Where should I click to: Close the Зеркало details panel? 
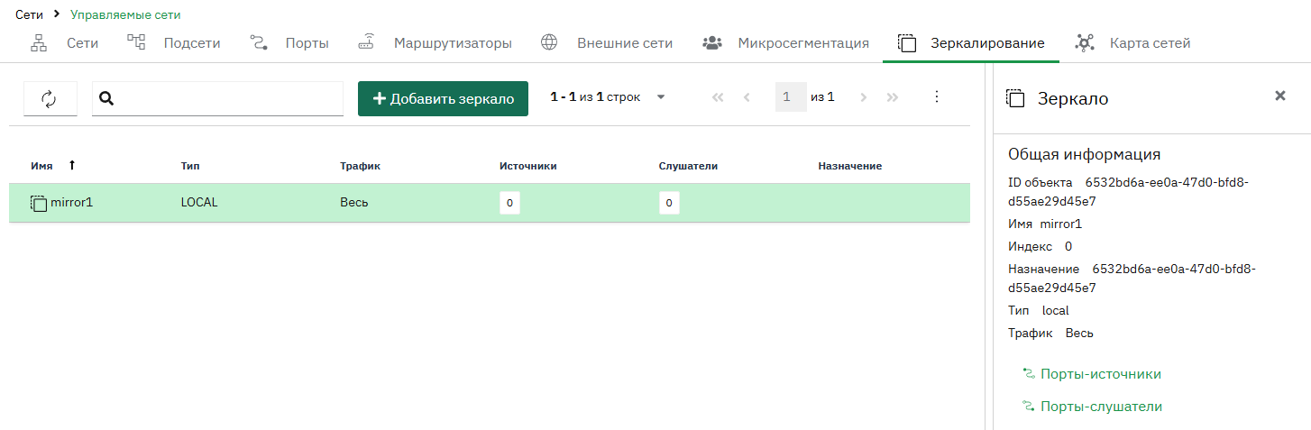pos(1279,96)
